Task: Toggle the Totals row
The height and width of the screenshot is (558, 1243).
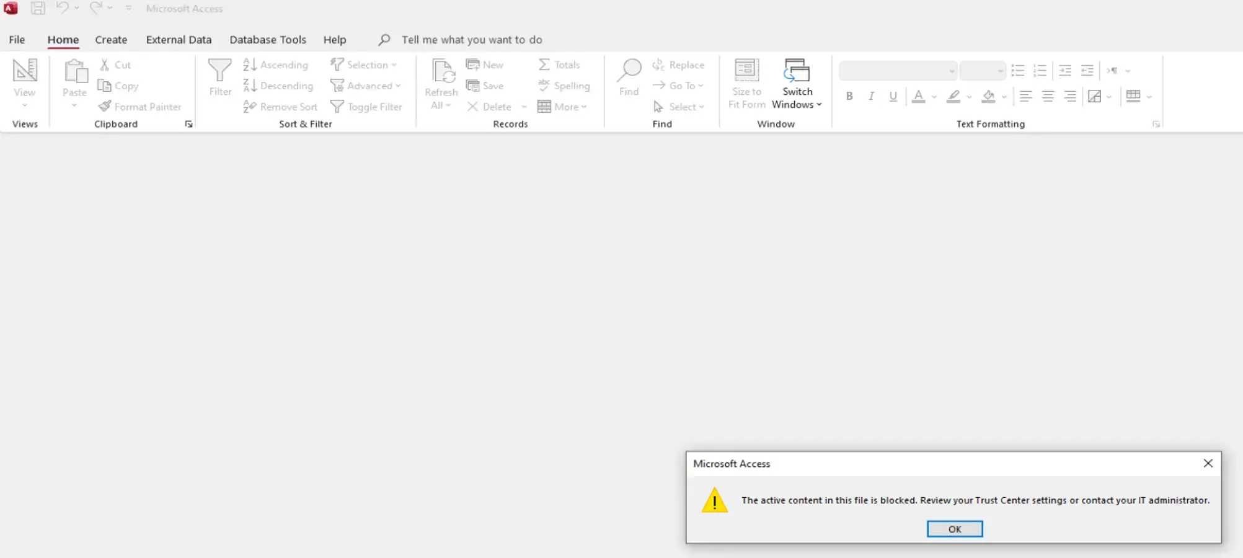Action: (559, 64)
